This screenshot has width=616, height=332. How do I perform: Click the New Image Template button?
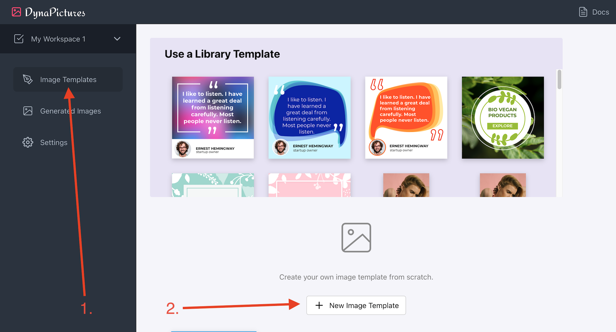point(356,305)
